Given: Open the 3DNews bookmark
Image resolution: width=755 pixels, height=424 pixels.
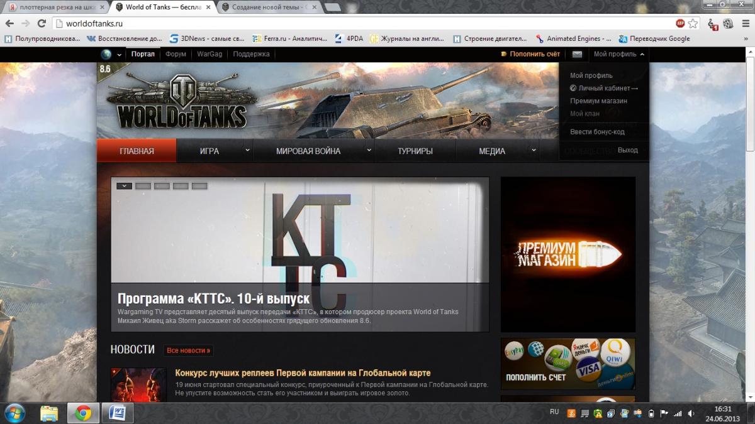Looking at the screenshot, I should 206,38.
